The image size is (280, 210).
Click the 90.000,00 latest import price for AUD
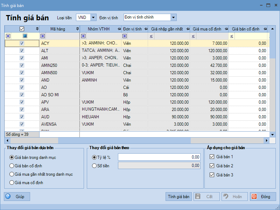point(169,117)
